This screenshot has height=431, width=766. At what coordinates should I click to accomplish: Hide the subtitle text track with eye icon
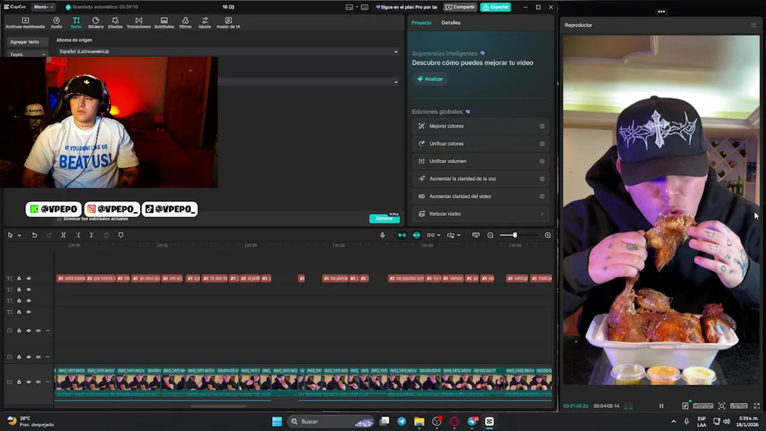tap(28, 278)
